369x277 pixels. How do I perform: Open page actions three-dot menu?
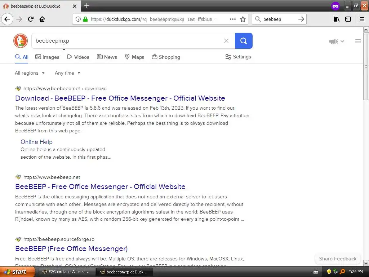(232, 19)
